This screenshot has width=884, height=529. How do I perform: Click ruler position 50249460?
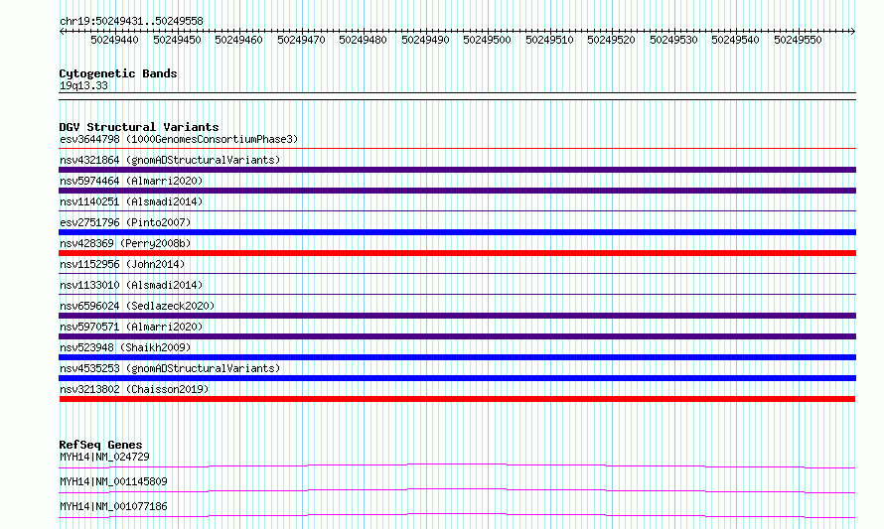coord(238,40)
